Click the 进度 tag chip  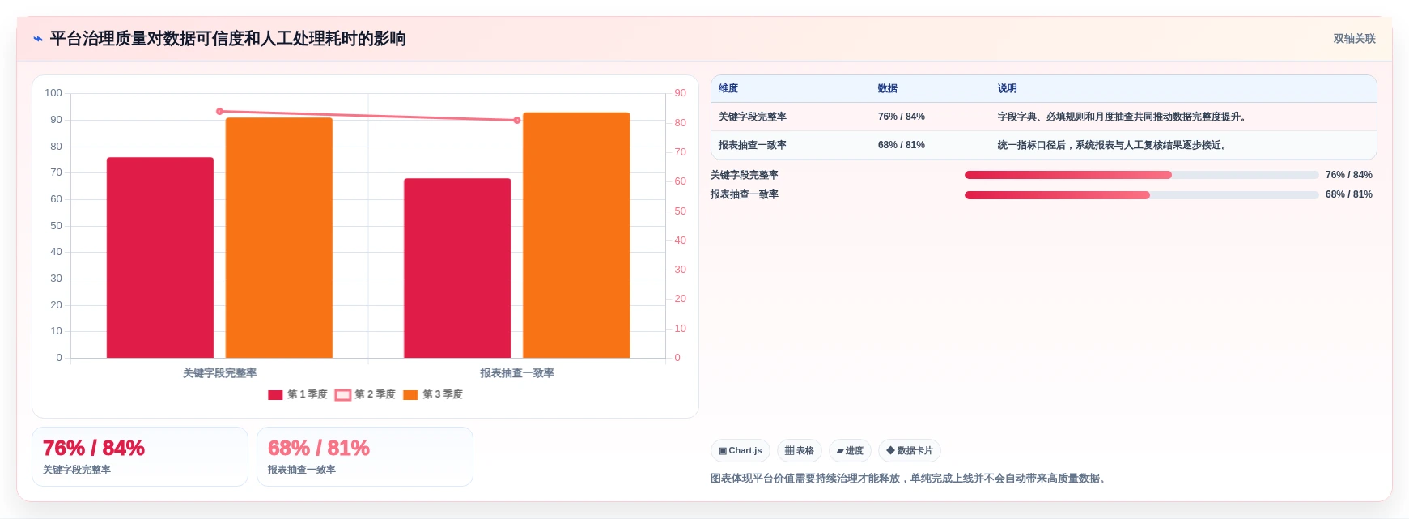pyautogui.click(x=850, y=451)
